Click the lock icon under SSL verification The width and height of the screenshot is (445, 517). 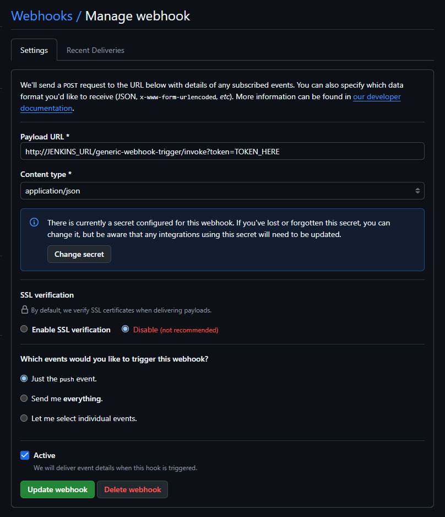tap(24, 310)
